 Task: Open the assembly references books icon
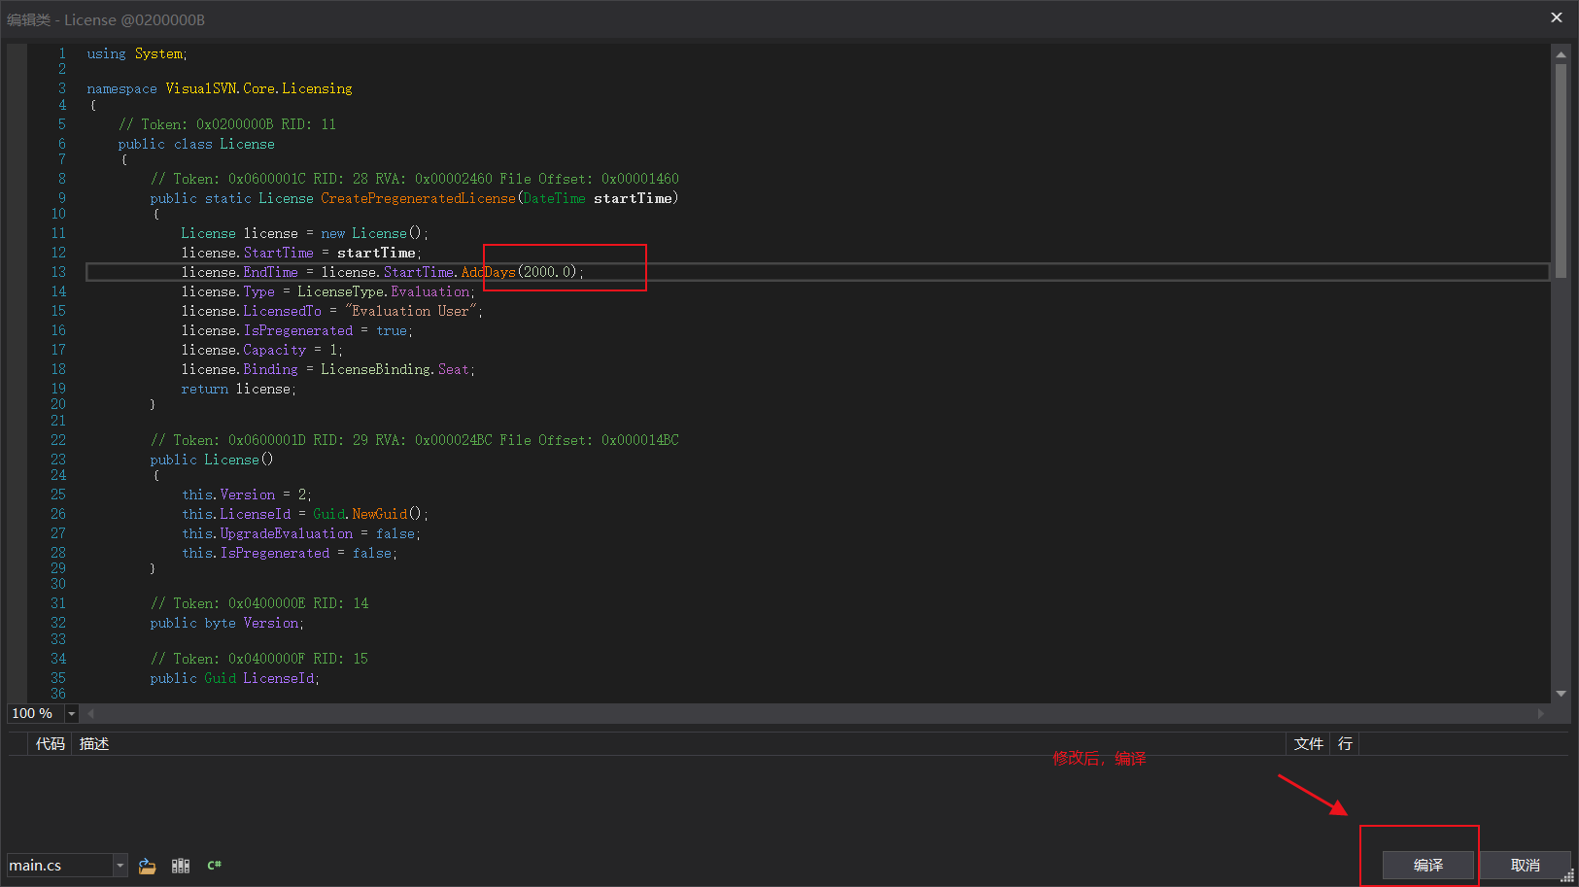[181, 866]
